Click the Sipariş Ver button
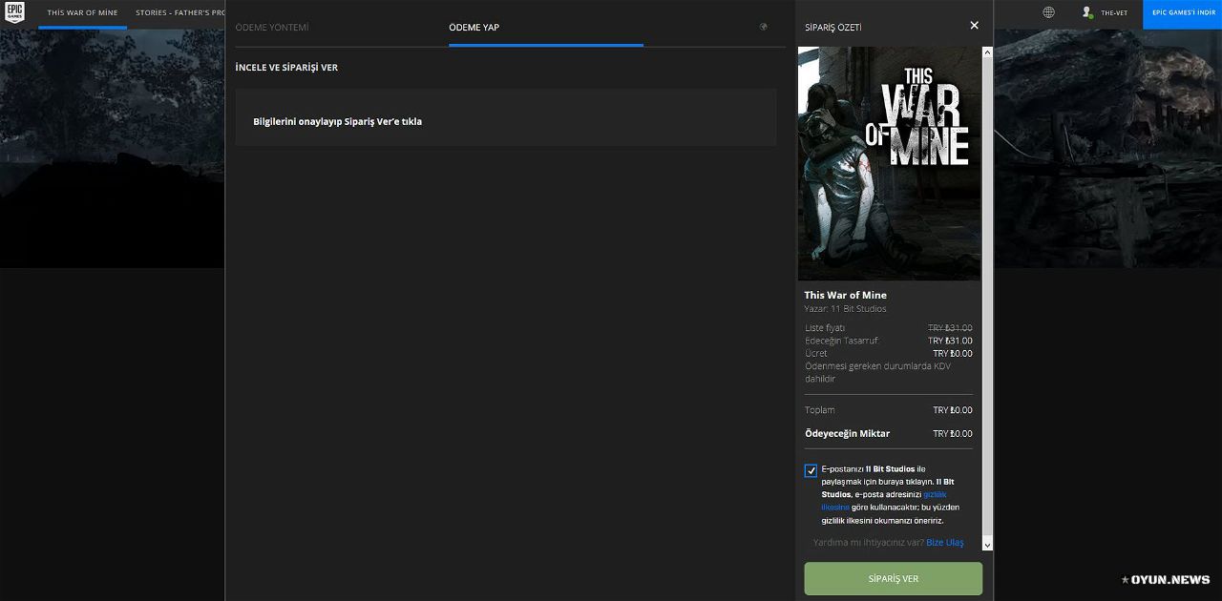 click(894, 579)
